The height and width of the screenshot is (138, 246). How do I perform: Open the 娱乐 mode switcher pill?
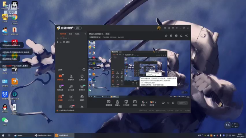78,28
